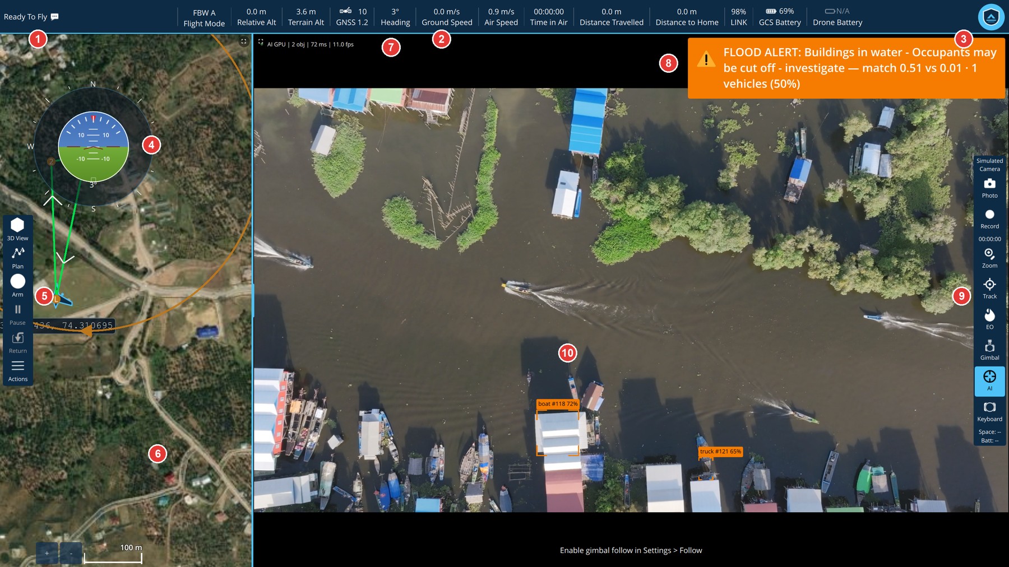Open the 3D View mode
The height and width of the screenshot is (567, 1009).
(17, 229)
